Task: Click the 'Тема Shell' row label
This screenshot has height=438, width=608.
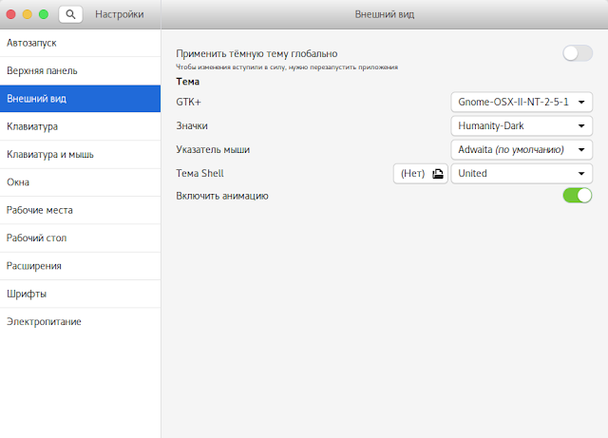Action: coord(199,174)
